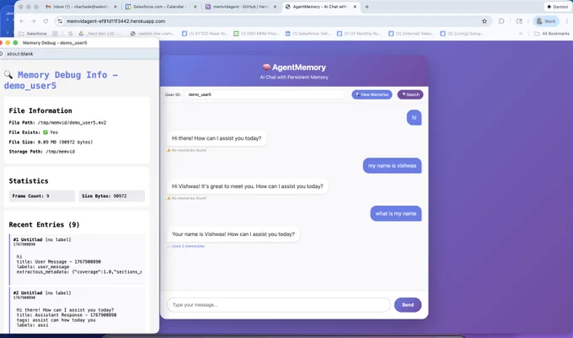Click the Recent Entries (9) heading
The width and height of the screenshot is (573, 338).
[x=44, y=224]
